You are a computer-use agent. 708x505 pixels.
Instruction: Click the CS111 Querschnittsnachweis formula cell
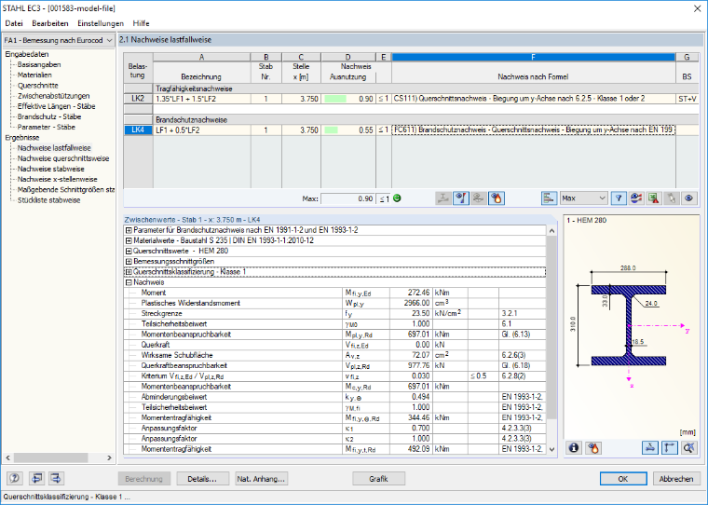coord(533,99)
